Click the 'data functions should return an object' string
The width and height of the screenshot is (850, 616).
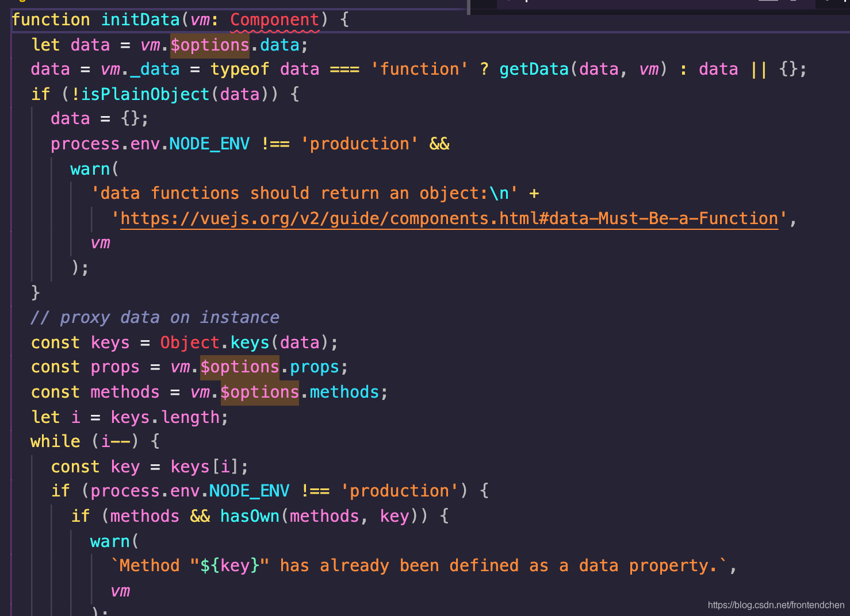[x=304, y=193]
